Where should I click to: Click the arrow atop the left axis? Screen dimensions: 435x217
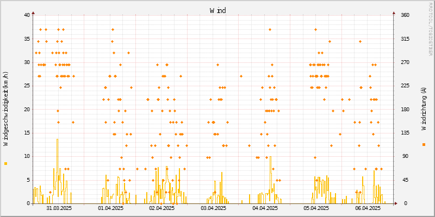click(33, 12)
